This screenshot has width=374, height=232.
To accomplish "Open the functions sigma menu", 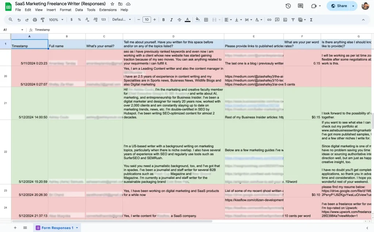I will (311, 20).
